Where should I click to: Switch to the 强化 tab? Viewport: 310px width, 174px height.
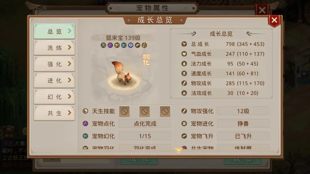point(54,64)
